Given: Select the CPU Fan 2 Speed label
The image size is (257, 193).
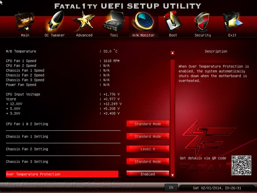Looking at the screenshot, I should (21, 66).
